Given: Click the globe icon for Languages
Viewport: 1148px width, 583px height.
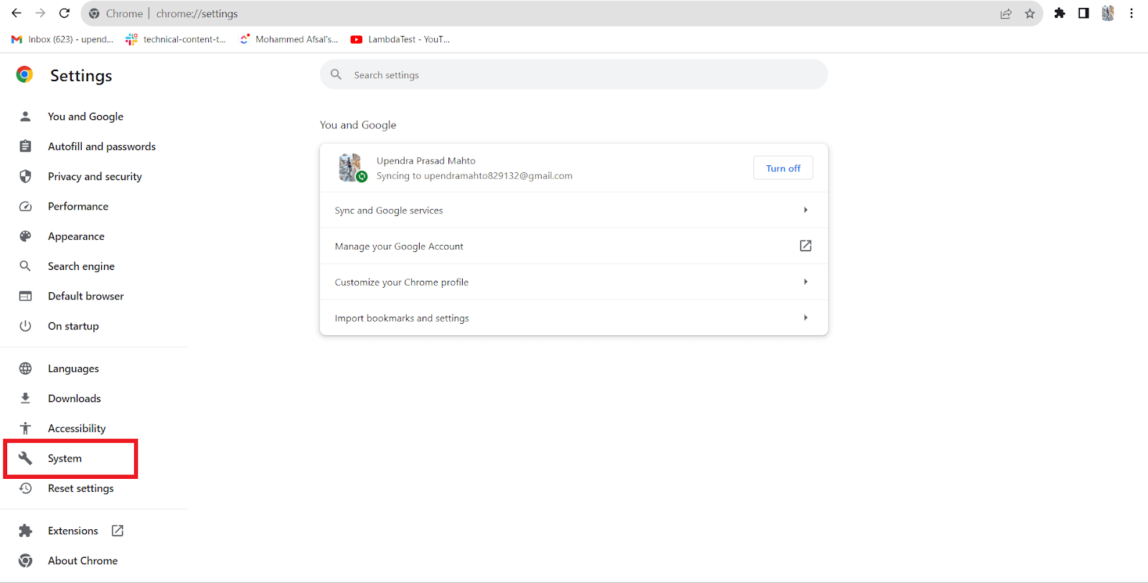Looking at the screenshot, I should pyautogui.click(x=25, y=368).
